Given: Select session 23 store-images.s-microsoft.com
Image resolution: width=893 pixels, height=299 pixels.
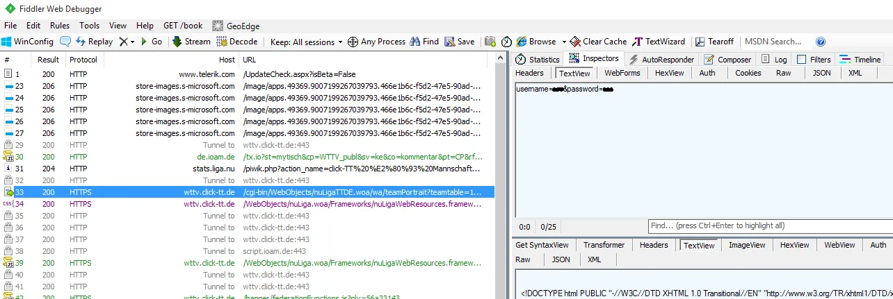Looking at the screenshot, I should coord(248,86).
